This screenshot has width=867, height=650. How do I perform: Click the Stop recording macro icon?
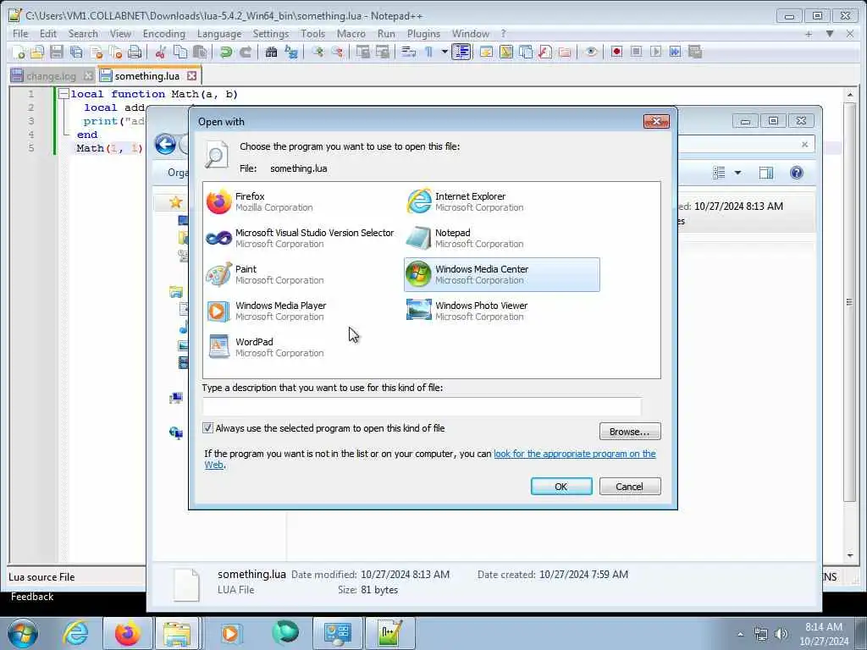pos(636,52)
